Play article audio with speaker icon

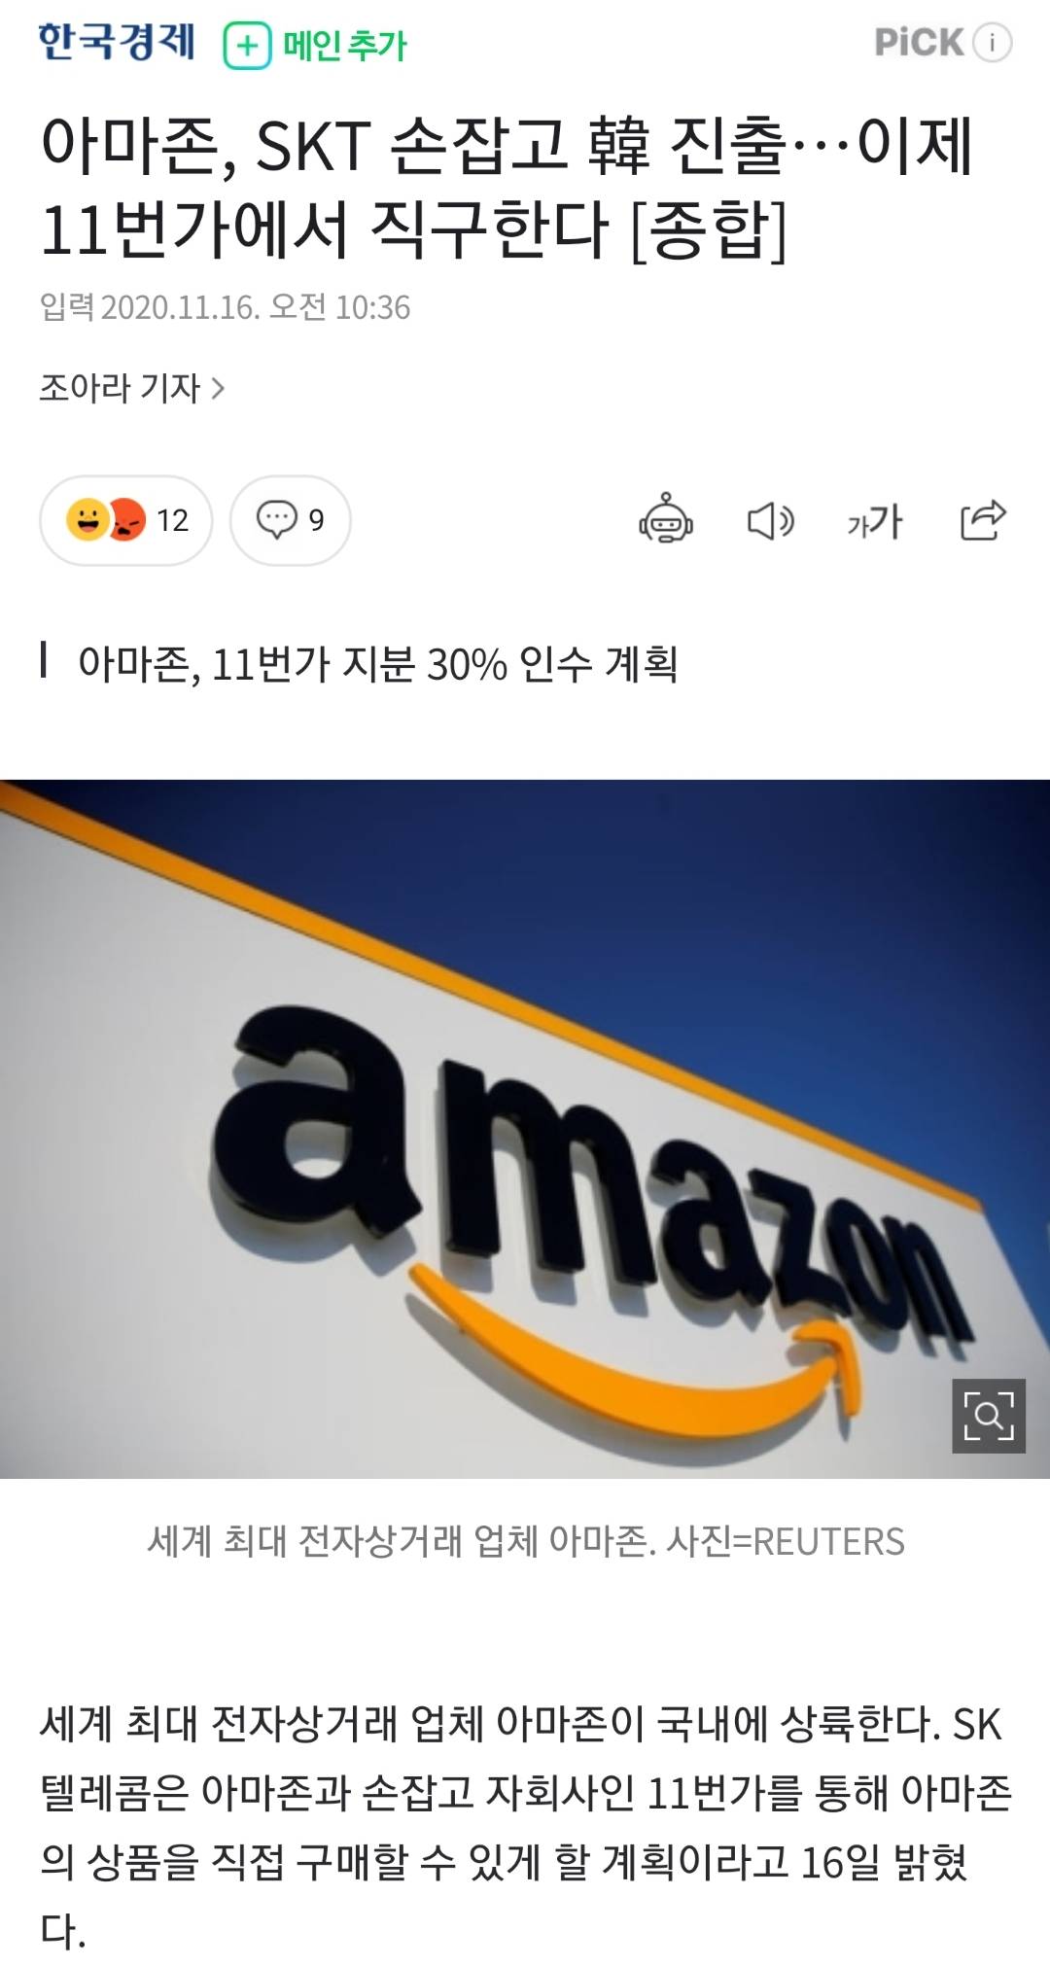point(771,521)
